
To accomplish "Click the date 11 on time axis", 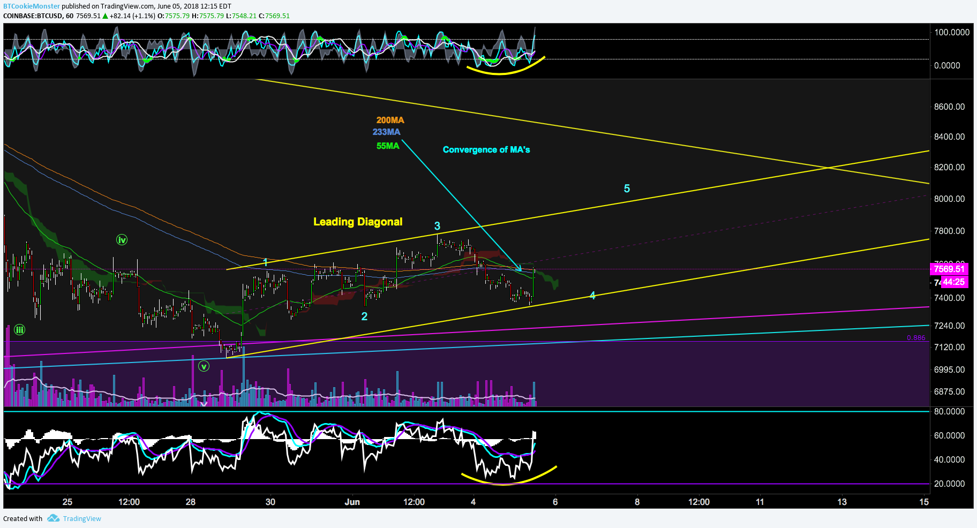I will pos(760,502).
